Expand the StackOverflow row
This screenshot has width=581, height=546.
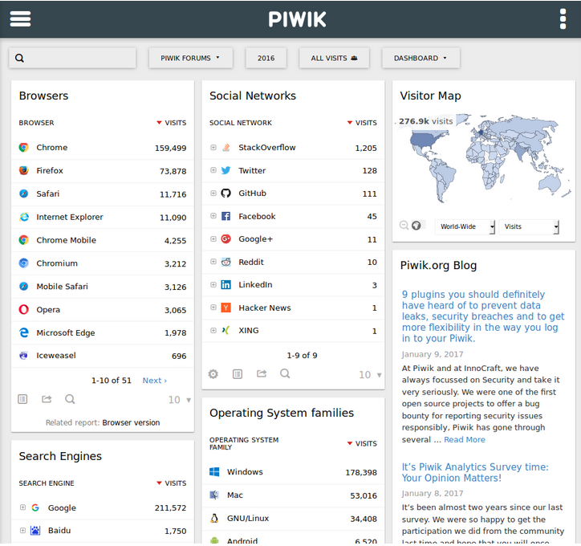[213, 148]
